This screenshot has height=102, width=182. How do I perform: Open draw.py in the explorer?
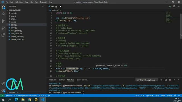click(27, 28)
